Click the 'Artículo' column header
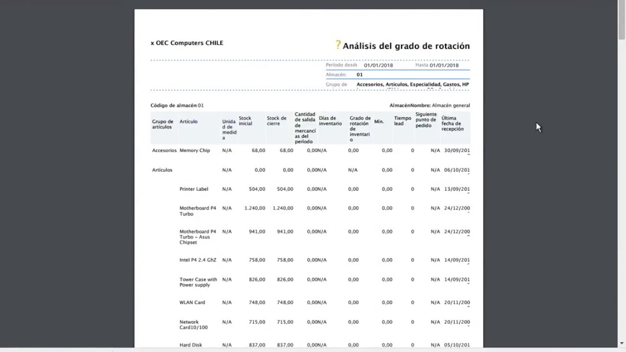The height and width of the screenshot is (352, 626). (x=188, y=121)
